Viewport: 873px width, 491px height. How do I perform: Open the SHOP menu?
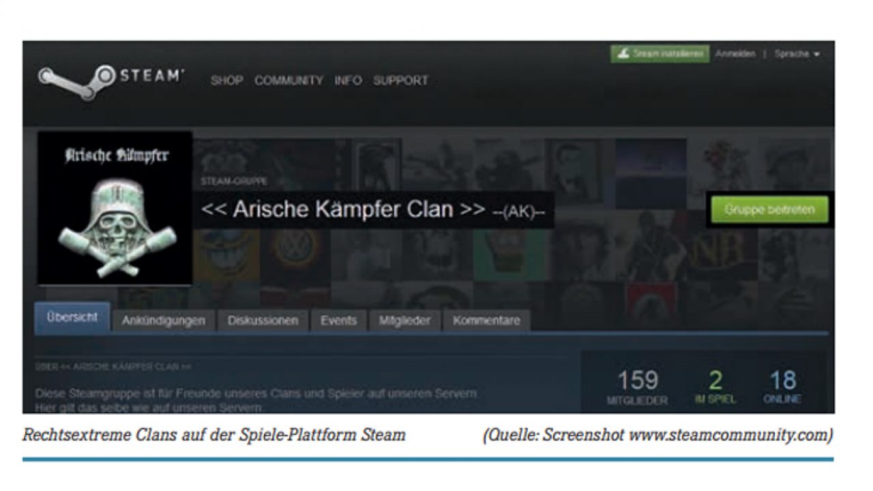(x=226, y=80)
